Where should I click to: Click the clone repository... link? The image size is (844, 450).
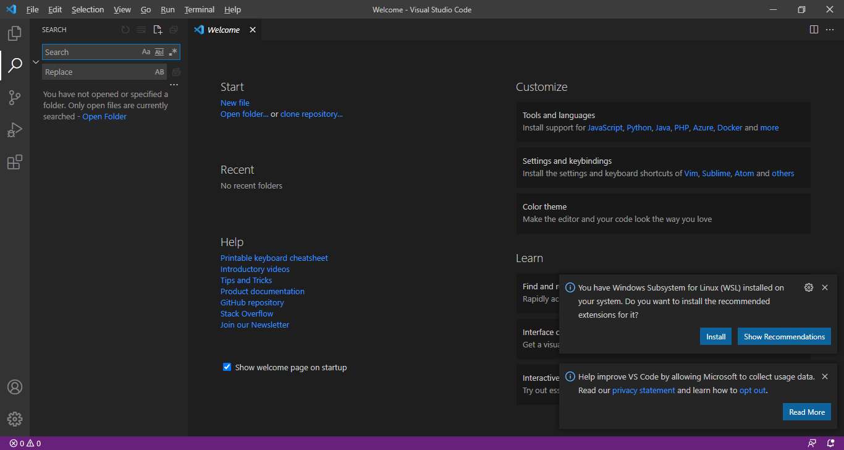[311, 114]
